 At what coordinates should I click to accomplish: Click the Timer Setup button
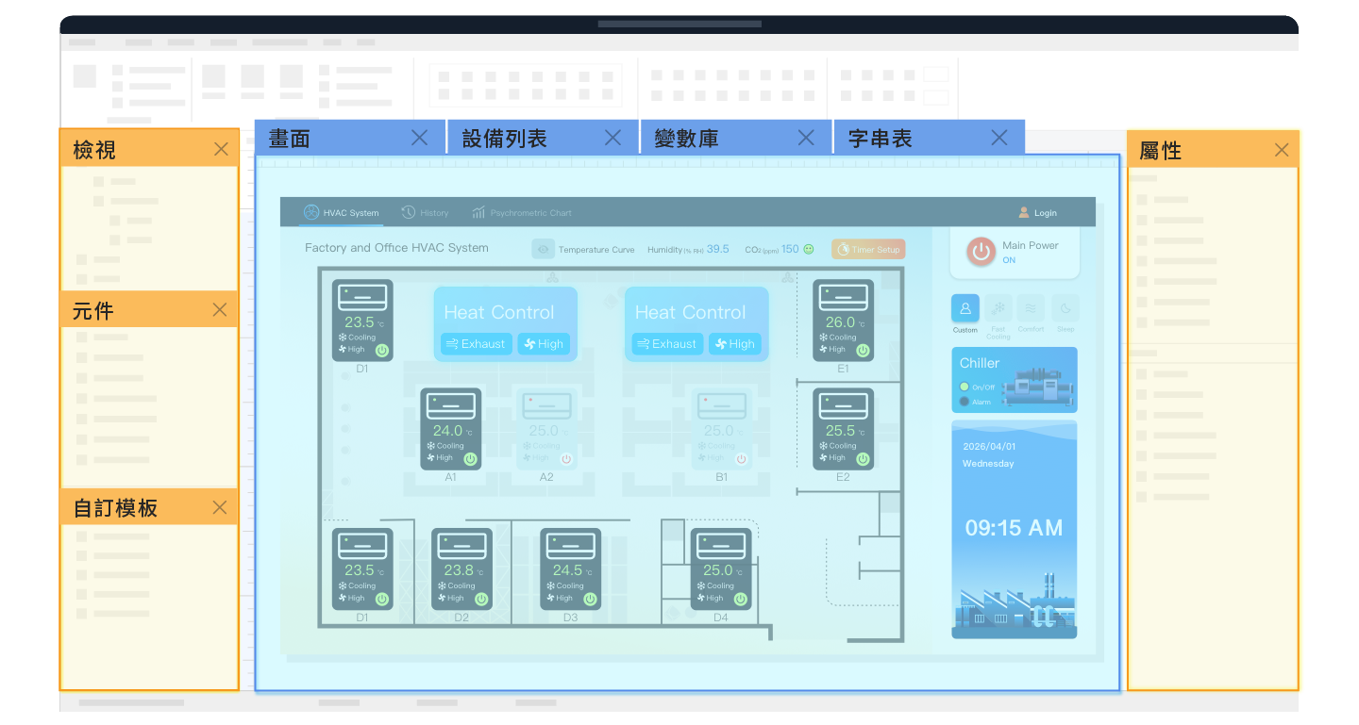tap(868, 249)
